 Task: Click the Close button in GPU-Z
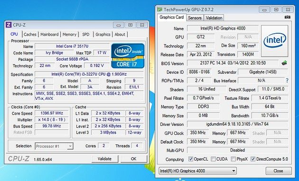279,171
